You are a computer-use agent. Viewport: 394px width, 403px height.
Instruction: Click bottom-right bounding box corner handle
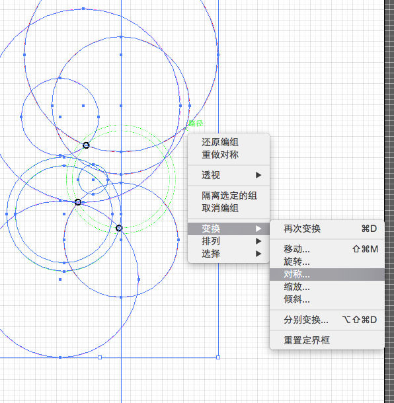[x=218, y=357]
